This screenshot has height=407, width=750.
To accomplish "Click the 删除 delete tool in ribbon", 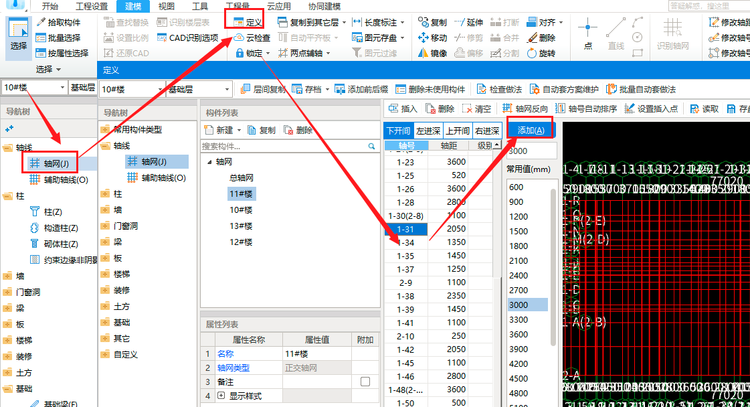I will pos(541,38).
